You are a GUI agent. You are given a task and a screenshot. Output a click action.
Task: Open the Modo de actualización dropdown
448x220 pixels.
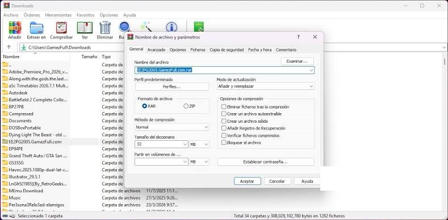coord(266,86)
